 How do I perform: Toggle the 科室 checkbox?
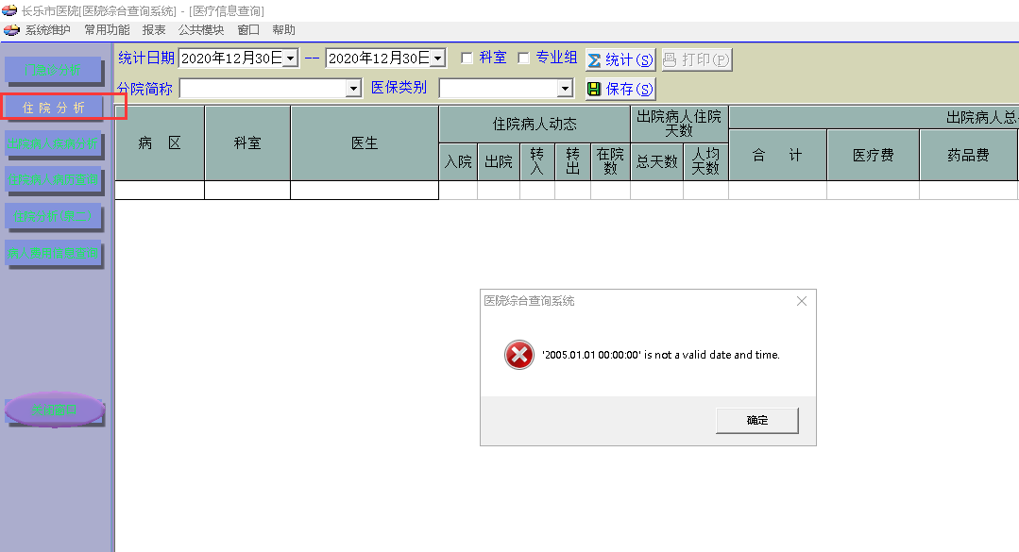point(467,59)
